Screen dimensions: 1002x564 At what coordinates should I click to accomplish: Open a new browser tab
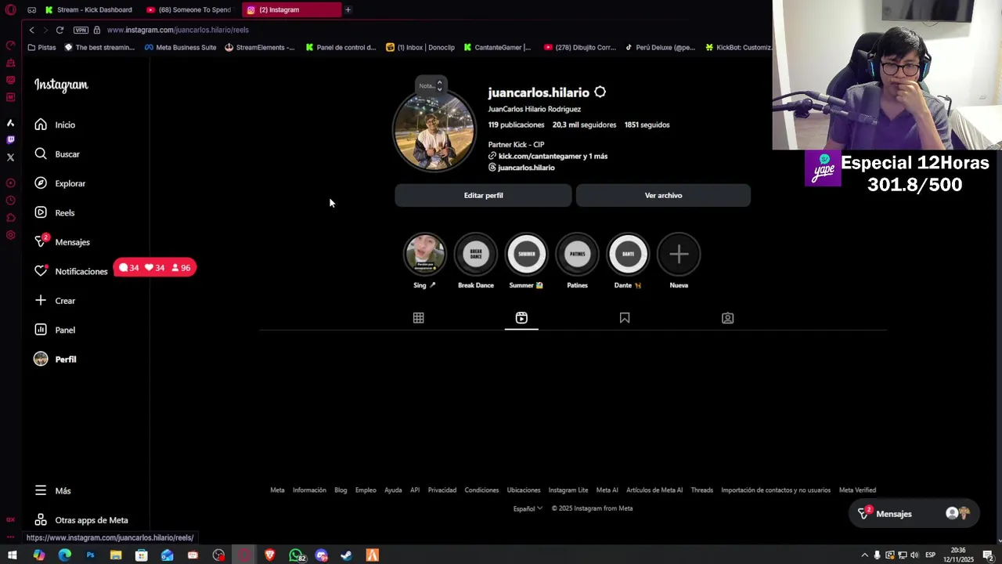point(348,9)
